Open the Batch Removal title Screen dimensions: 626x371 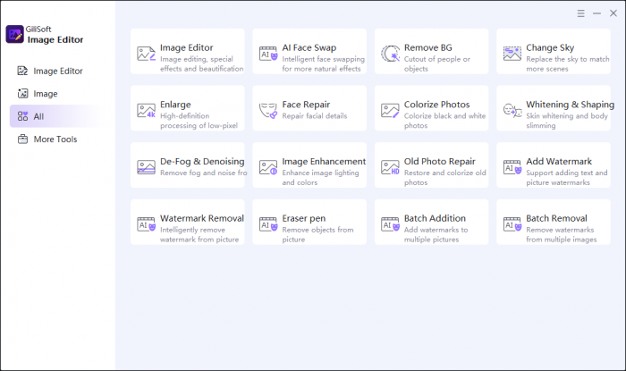point(556,219)
